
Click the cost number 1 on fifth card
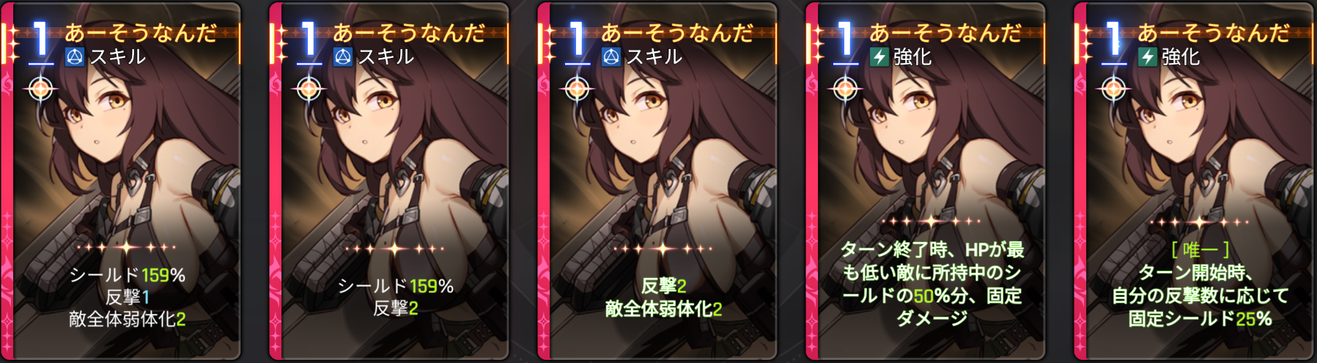click(1113, 40)
